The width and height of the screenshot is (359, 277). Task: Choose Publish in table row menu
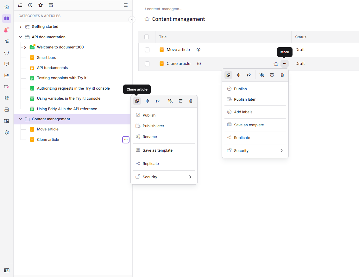pyautogui.click(x=255, y=89)
